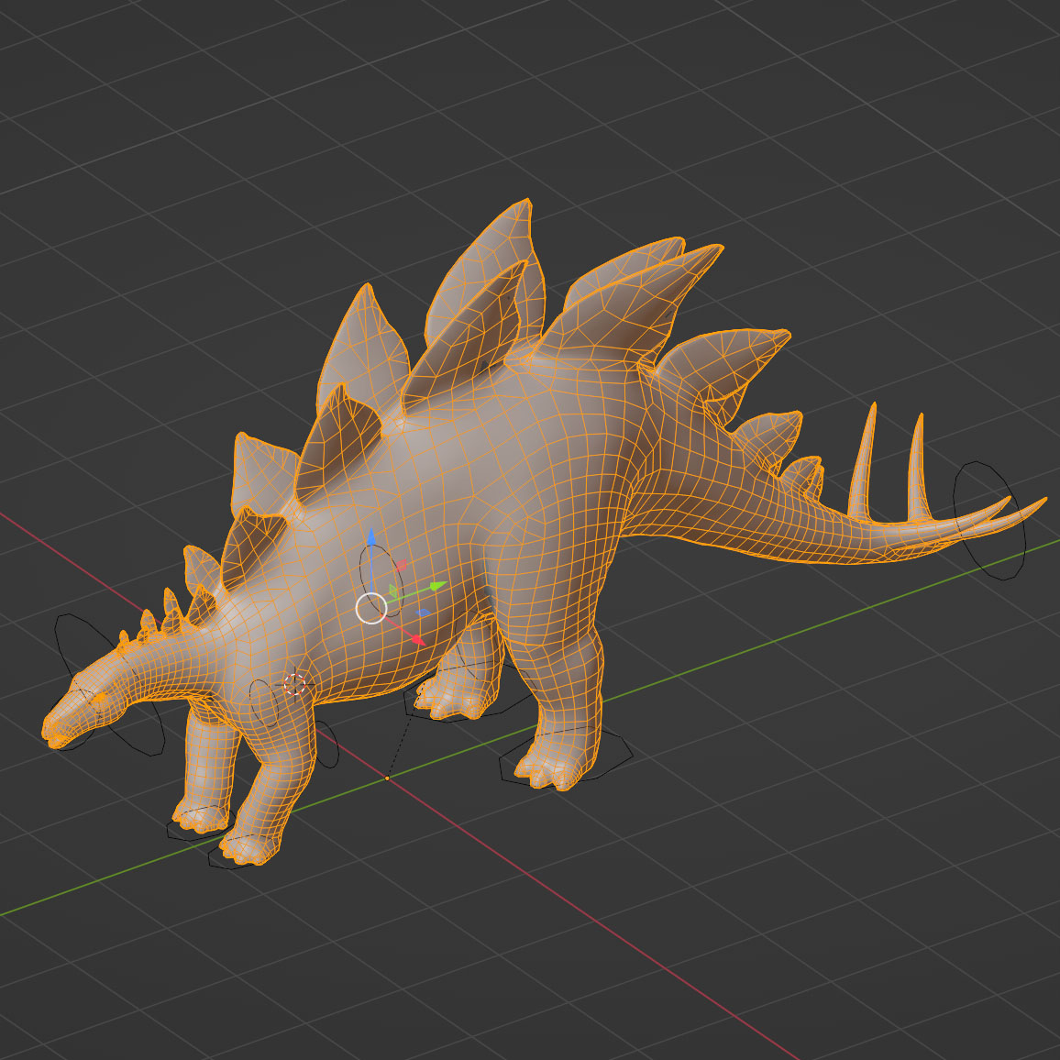Click the green Y-axis arrow of the Move gizmo
This screenshot has width=1060, height=1060.
[x=436, y=585]
